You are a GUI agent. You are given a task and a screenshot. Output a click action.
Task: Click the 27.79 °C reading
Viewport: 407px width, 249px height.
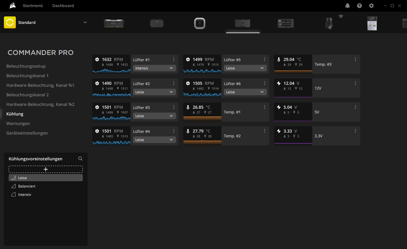(201, 131)
